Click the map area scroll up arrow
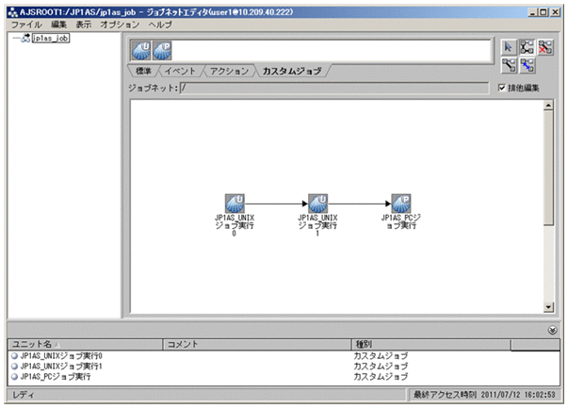 pyautogui.click(x=548, y=106)
